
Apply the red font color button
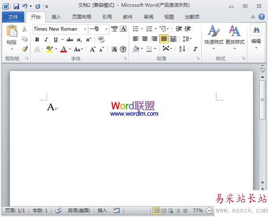tap(63, 49)
